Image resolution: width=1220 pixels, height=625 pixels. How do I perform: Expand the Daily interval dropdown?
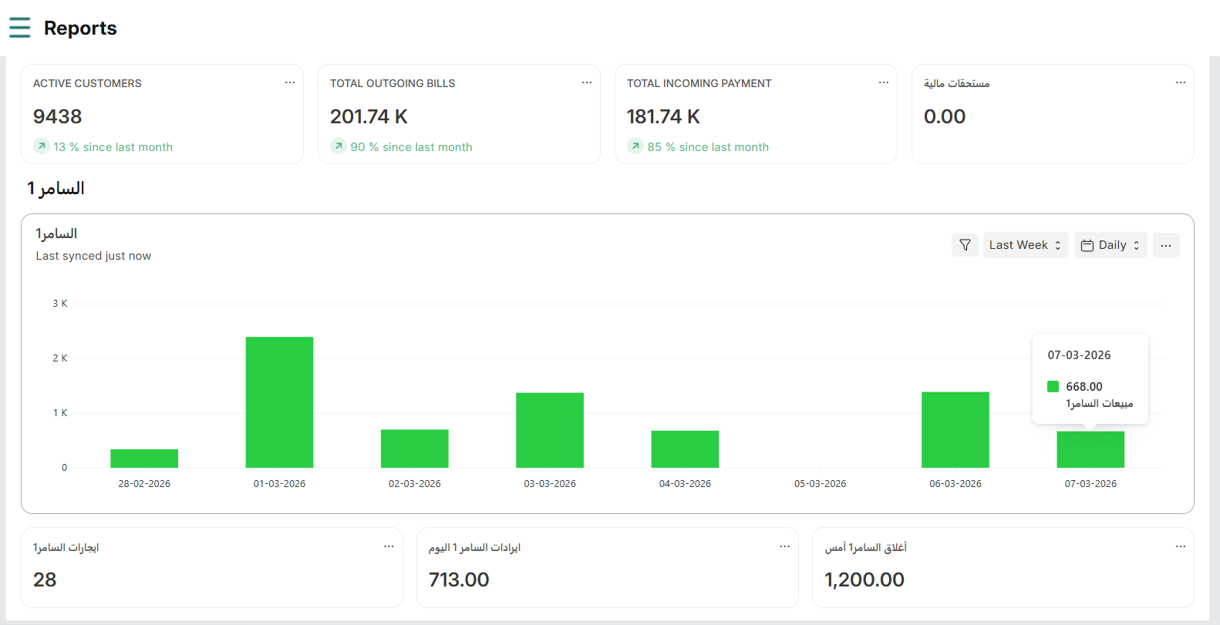coord(1110,245)
